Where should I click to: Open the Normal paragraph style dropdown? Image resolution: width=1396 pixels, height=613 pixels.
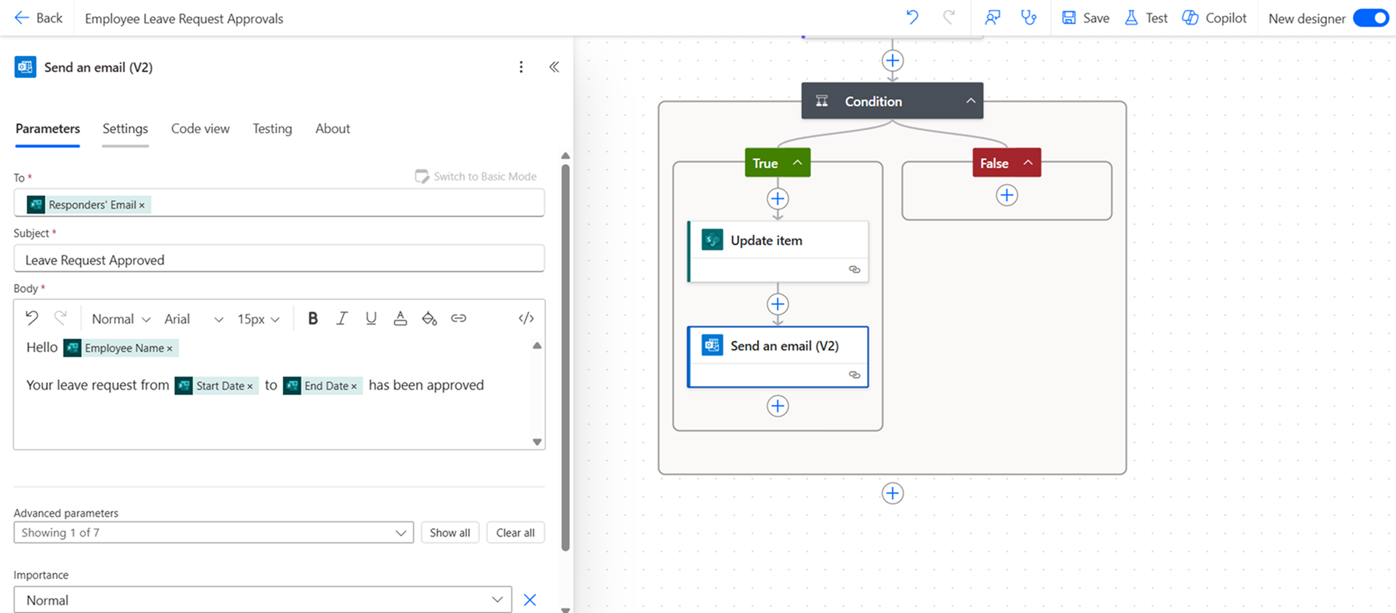click(x=121, y=318)
